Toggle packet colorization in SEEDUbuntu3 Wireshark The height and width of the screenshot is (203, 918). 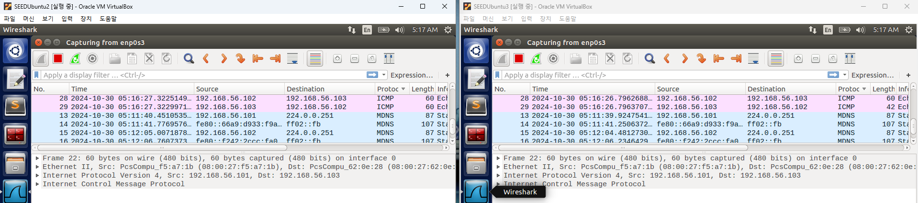click(776, 58)
